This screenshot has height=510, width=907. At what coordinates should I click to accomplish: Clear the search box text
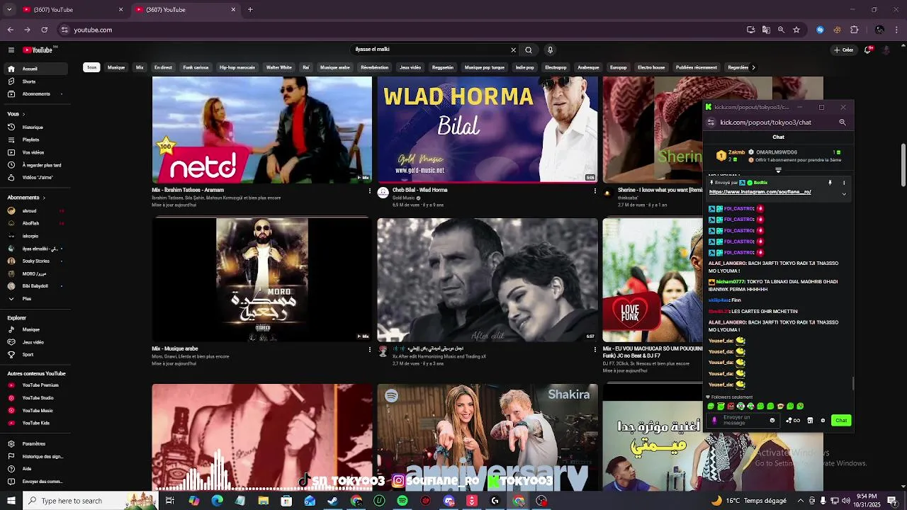pos(513,50)
